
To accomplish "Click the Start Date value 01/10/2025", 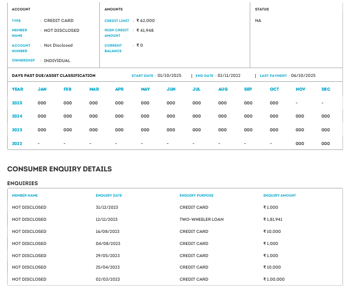I will pos(170,75).
